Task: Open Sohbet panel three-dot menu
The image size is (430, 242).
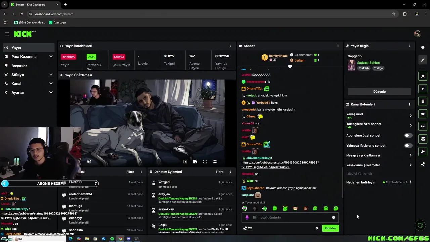Action: coord(338,46)
